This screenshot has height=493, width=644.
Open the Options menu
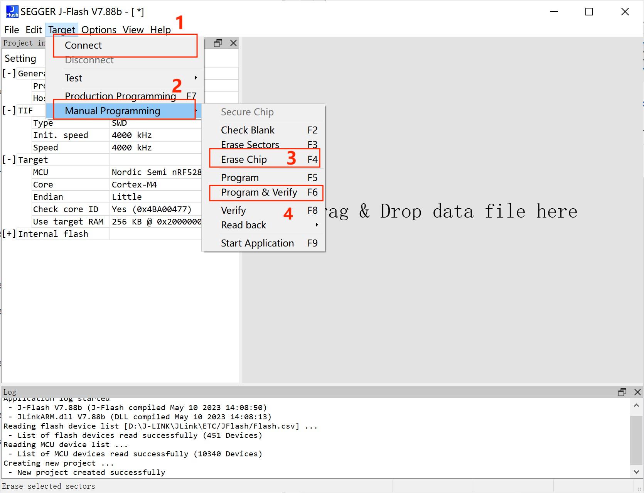[99, 30]
